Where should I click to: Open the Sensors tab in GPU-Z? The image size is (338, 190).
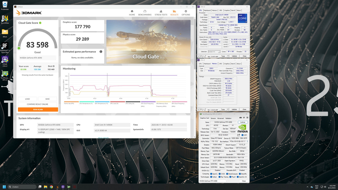(x=213, y=118)
